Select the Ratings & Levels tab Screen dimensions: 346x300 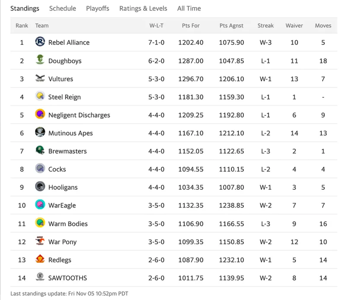143,8
